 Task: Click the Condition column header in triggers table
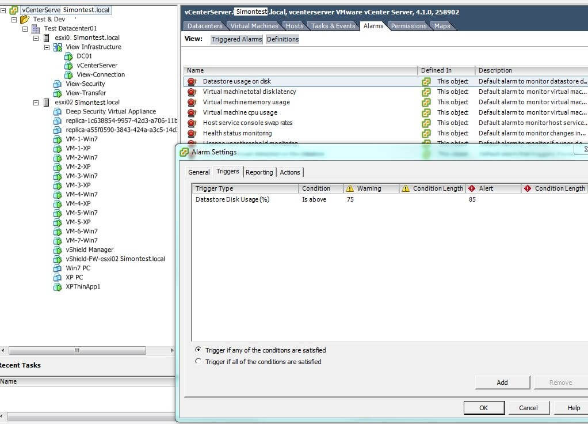tap(320, 188)
